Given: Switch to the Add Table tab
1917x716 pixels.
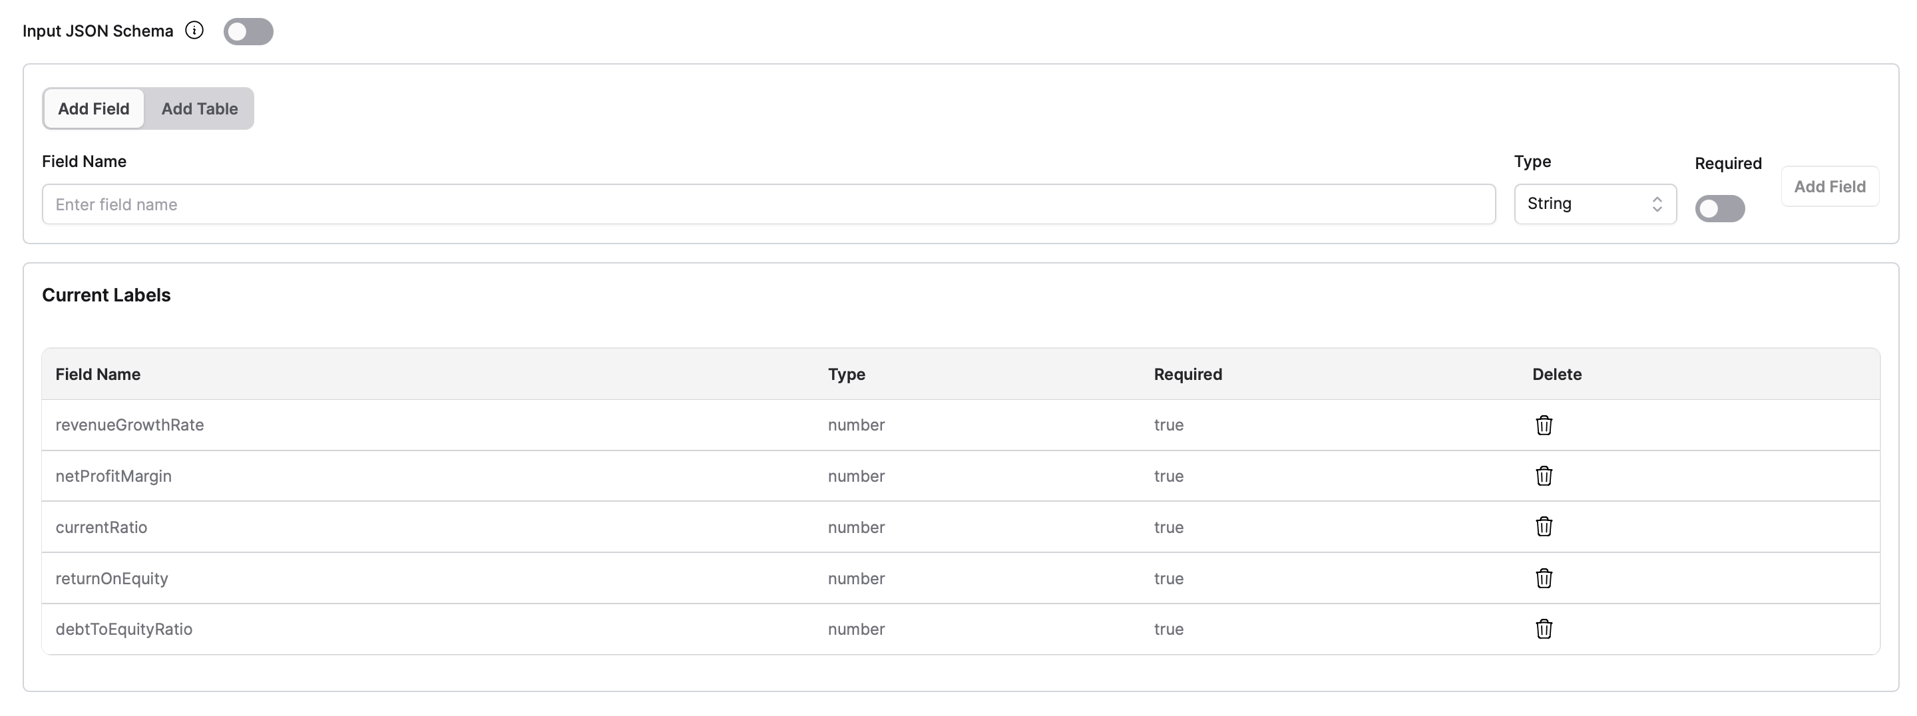Looking at the screenshot, I should click(200, 108).
